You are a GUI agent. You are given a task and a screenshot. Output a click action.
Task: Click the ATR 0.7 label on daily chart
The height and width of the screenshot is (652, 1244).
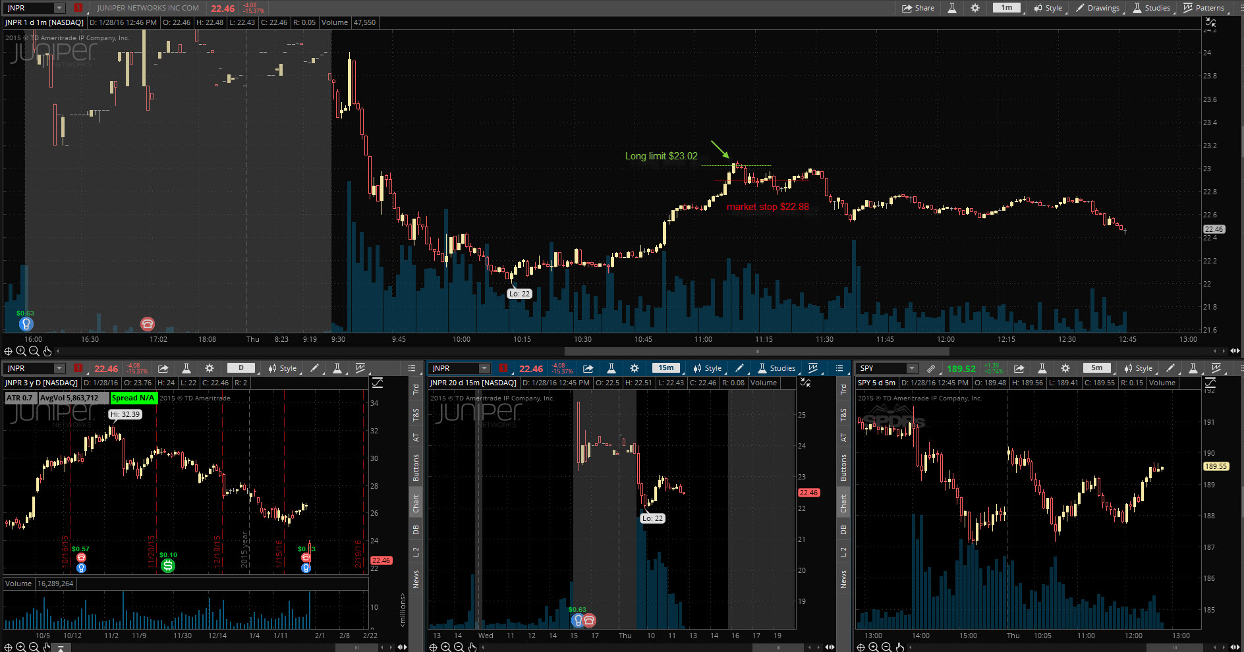pyautogui.click(x=20, y=398)
